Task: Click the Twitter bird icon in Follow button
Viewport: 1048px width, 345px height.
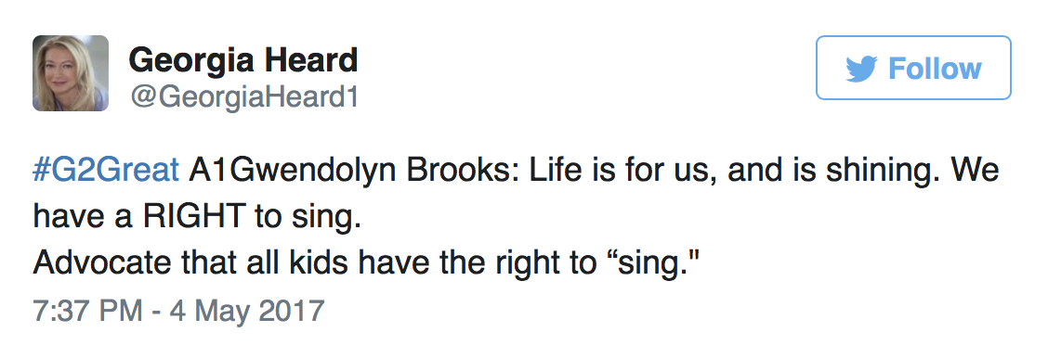Action: [861, 69]
